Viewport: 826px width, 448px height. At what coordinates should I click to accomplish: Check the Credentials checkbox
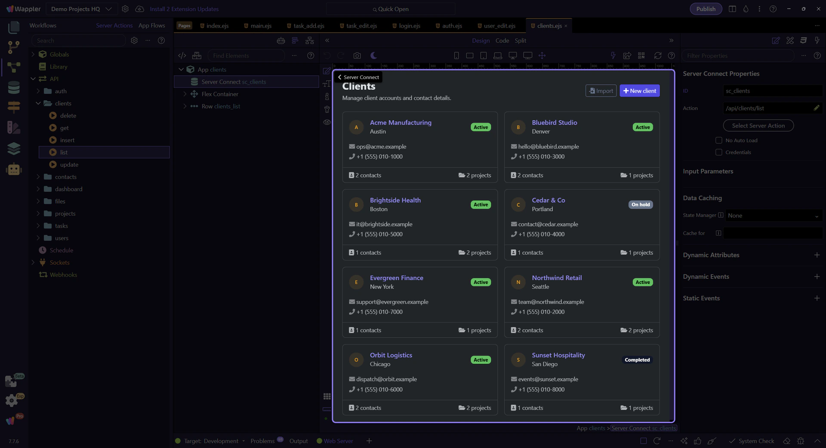pyautogui.click(x=718, y=152)
